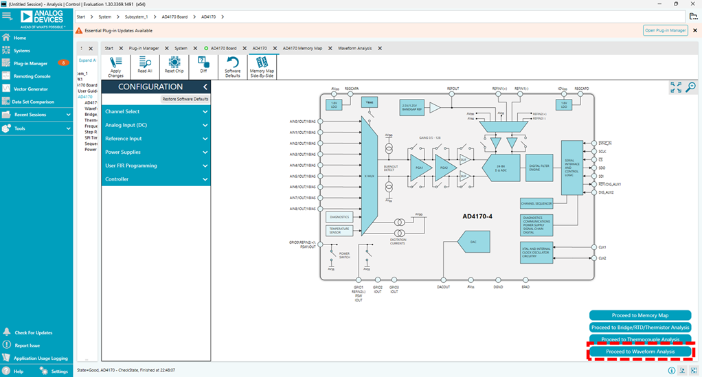Click the Read All icon
Image resolution: width=702 pixels, height=377 pixels.
tap(144, 67)
